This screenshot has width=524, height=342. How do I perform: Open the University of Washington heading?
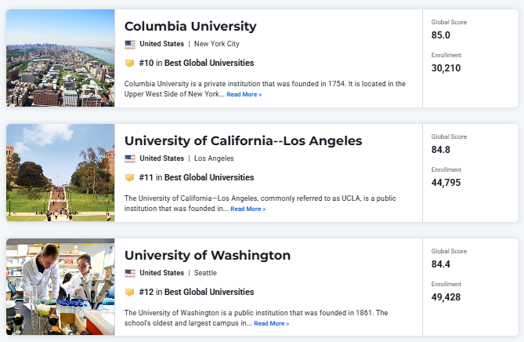tap(208, 255)
